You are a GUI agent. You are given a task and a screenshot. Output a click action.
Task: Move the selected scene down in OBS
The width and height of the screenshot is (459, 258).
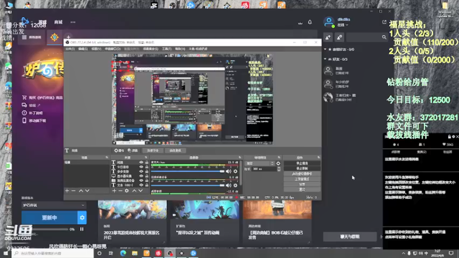[87, 191]
